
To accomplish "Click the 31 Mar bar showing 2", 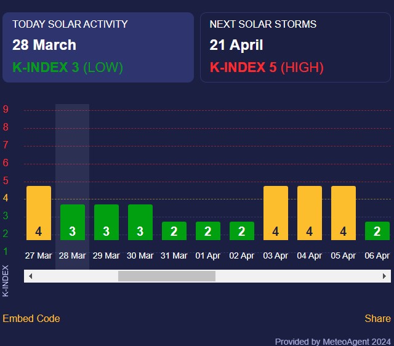I will click(174, 231).
